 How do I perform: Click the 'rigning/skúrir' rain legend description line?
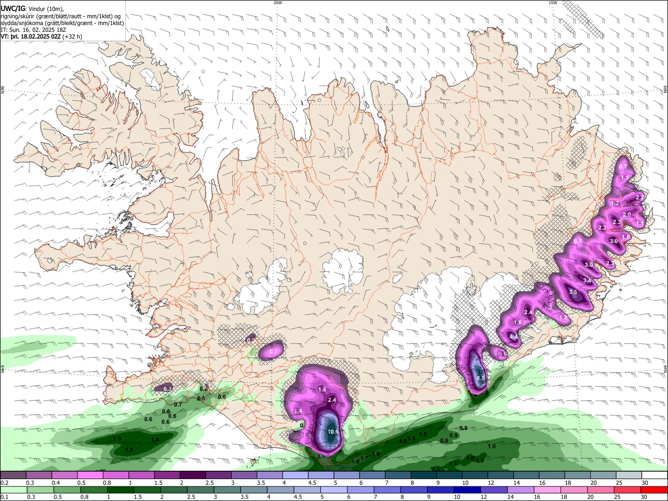60,16
